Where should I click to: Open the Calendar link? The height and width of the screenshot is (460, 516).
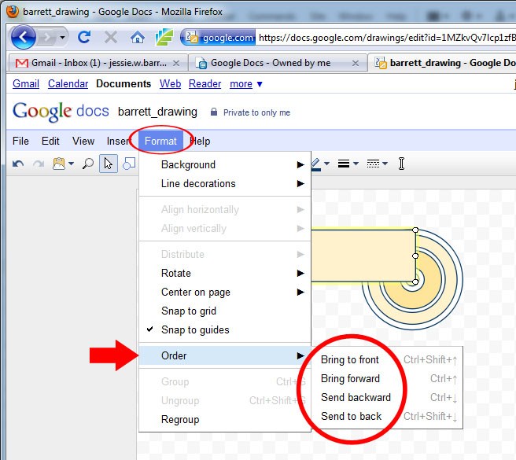68,84
